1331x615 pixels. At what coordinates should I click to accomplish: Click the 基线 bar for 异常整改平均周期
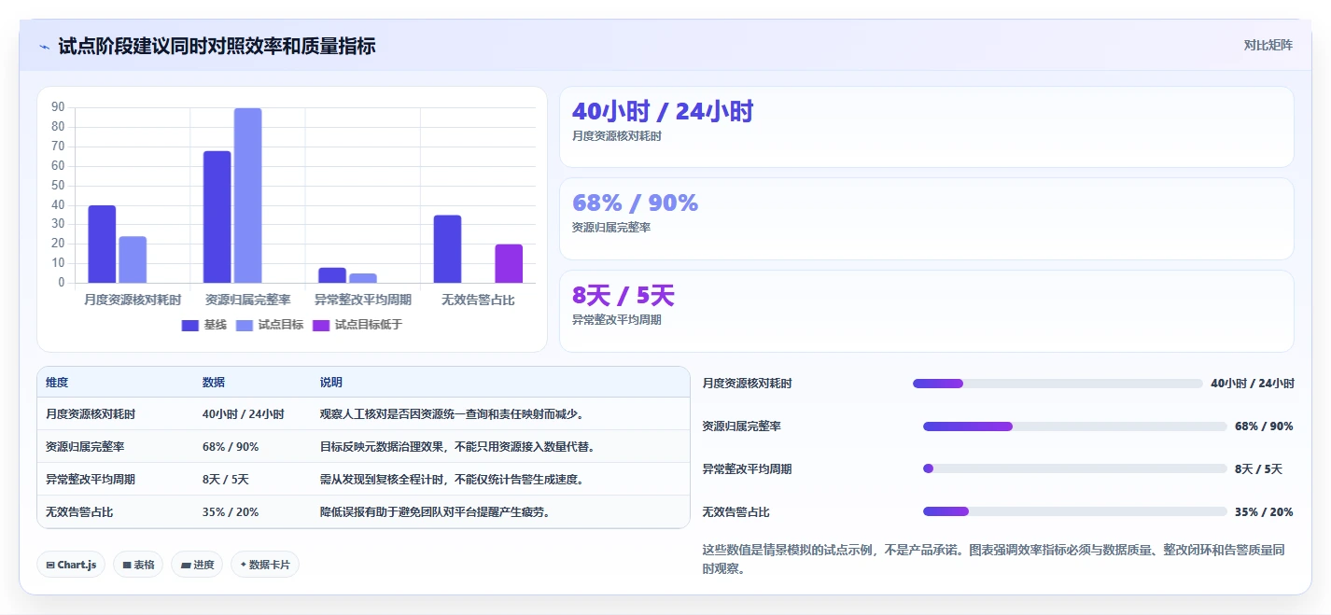click(x=332, y=275)
